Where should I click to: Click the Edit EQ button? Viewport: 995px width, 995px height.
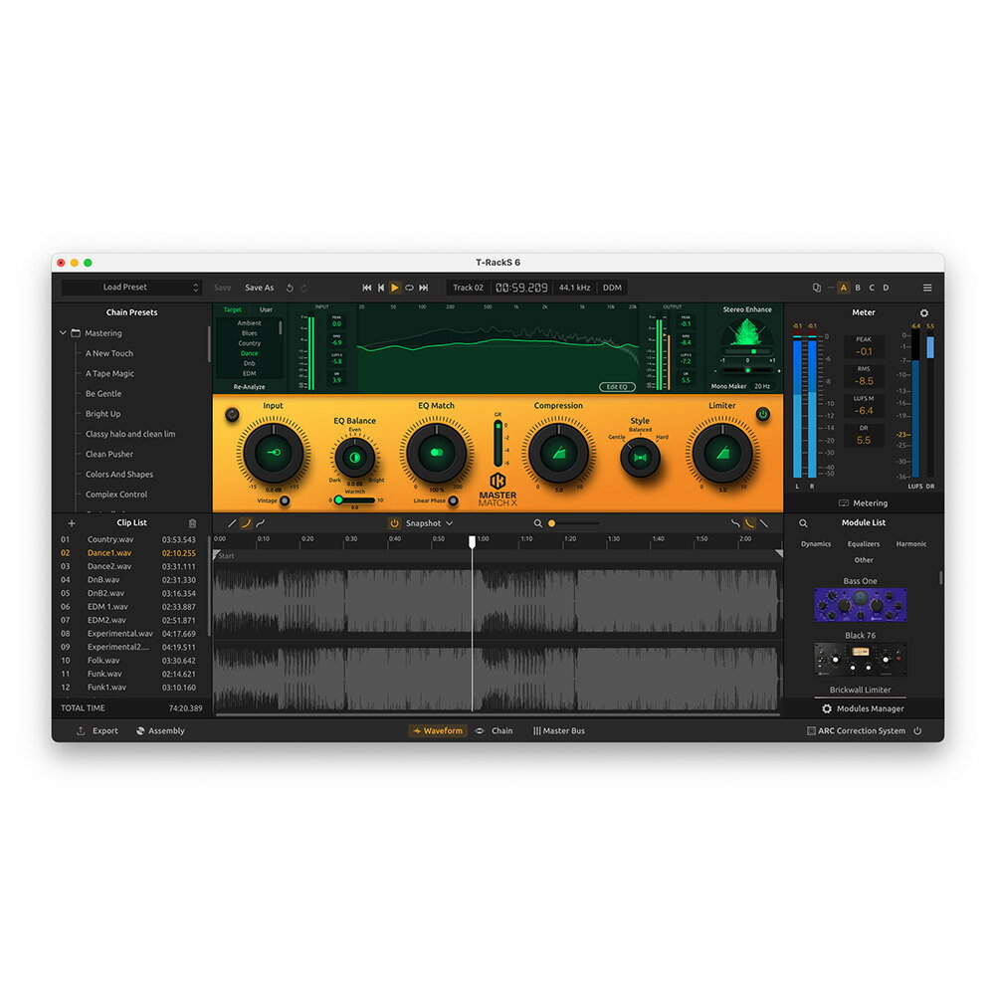pyautogui.click(x=617, y=387)
